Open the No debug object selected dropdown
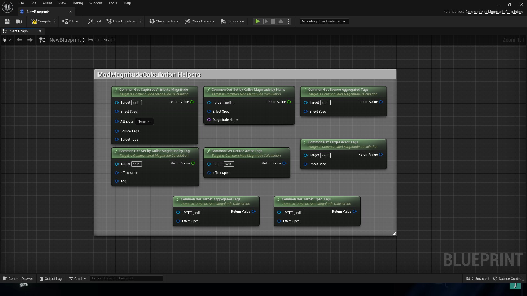 point(324,21)
